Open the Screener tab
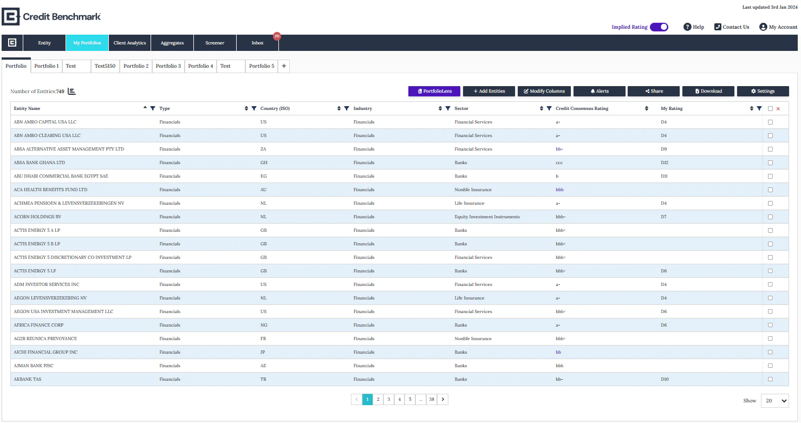 [214, 43]
